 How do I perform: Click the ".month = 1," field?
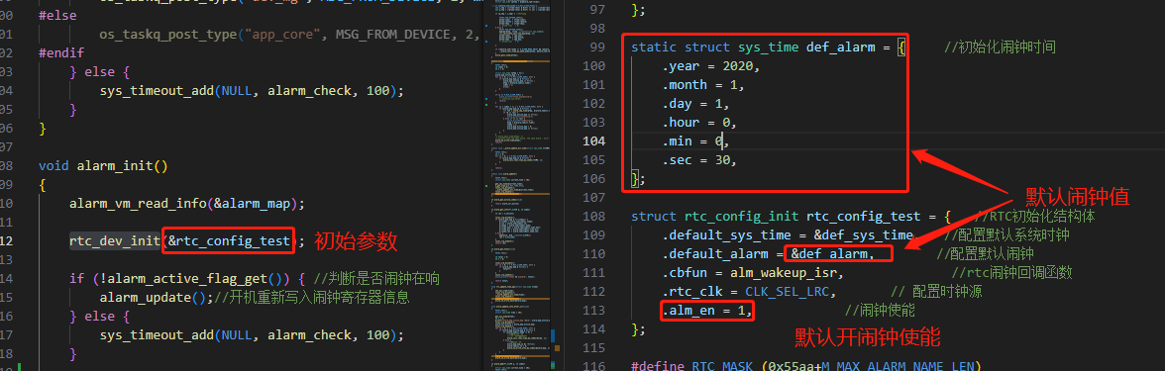point(703,85)
